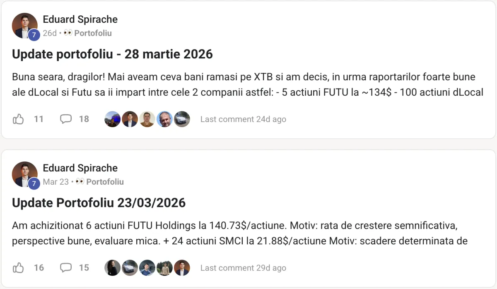The image size is (497, 289).
Task: Click Eduard Spirache name on first post
Action: coord(80,19)
